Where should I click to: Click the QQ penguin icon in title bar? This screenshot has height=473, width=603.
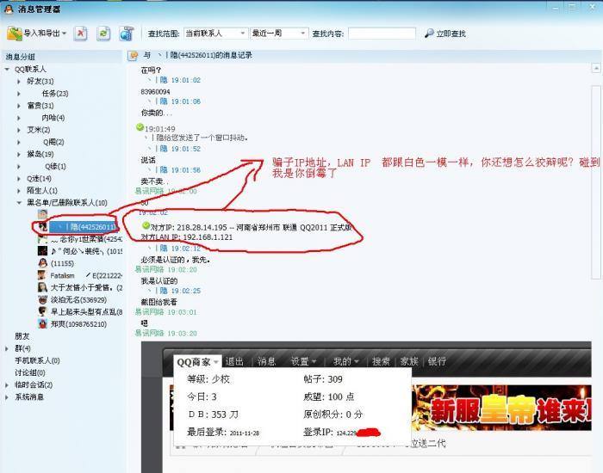9,9
